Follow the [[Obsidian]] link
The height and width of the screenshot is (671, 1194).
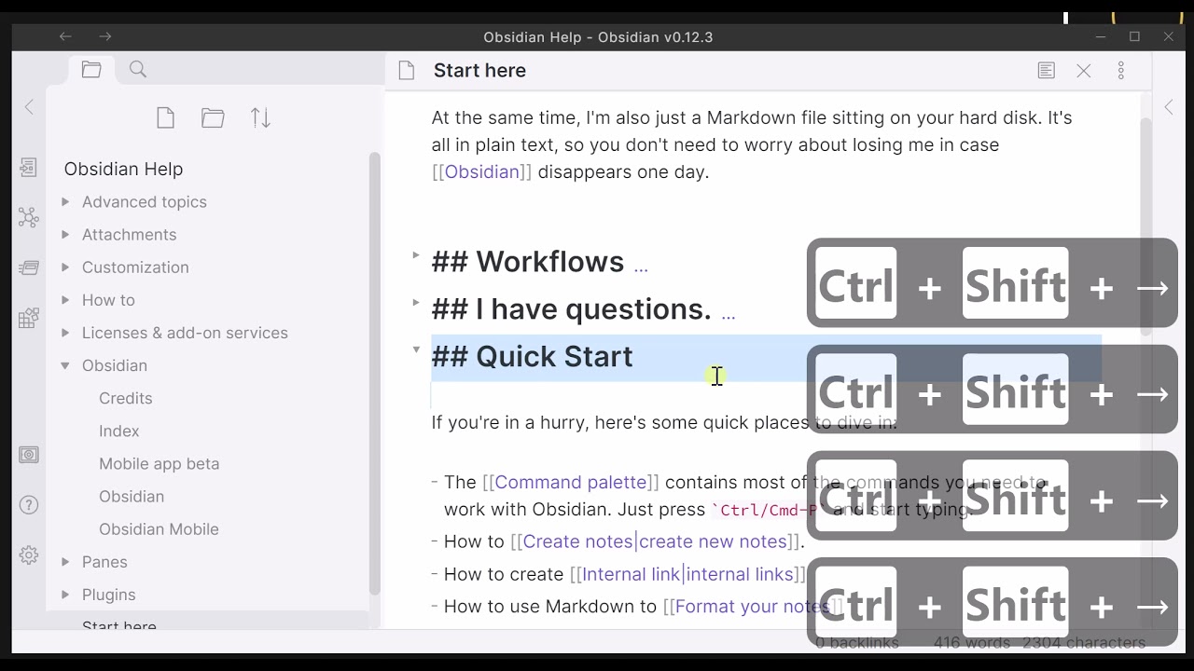tap(481, 171)
